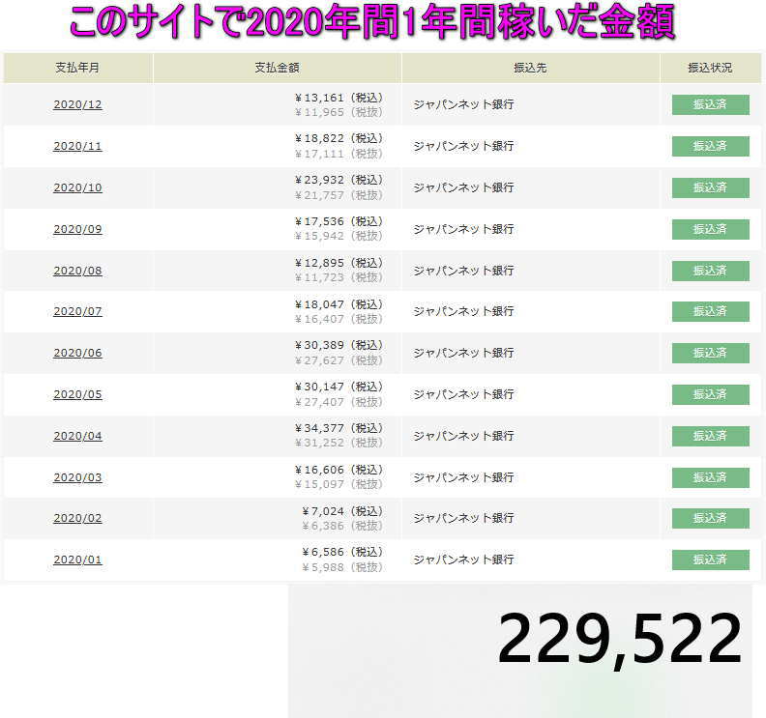Select the ¥17,111 tax-excluded amount
The width and height of the screenshot is (766, 718).
click(x=339, y=154)
